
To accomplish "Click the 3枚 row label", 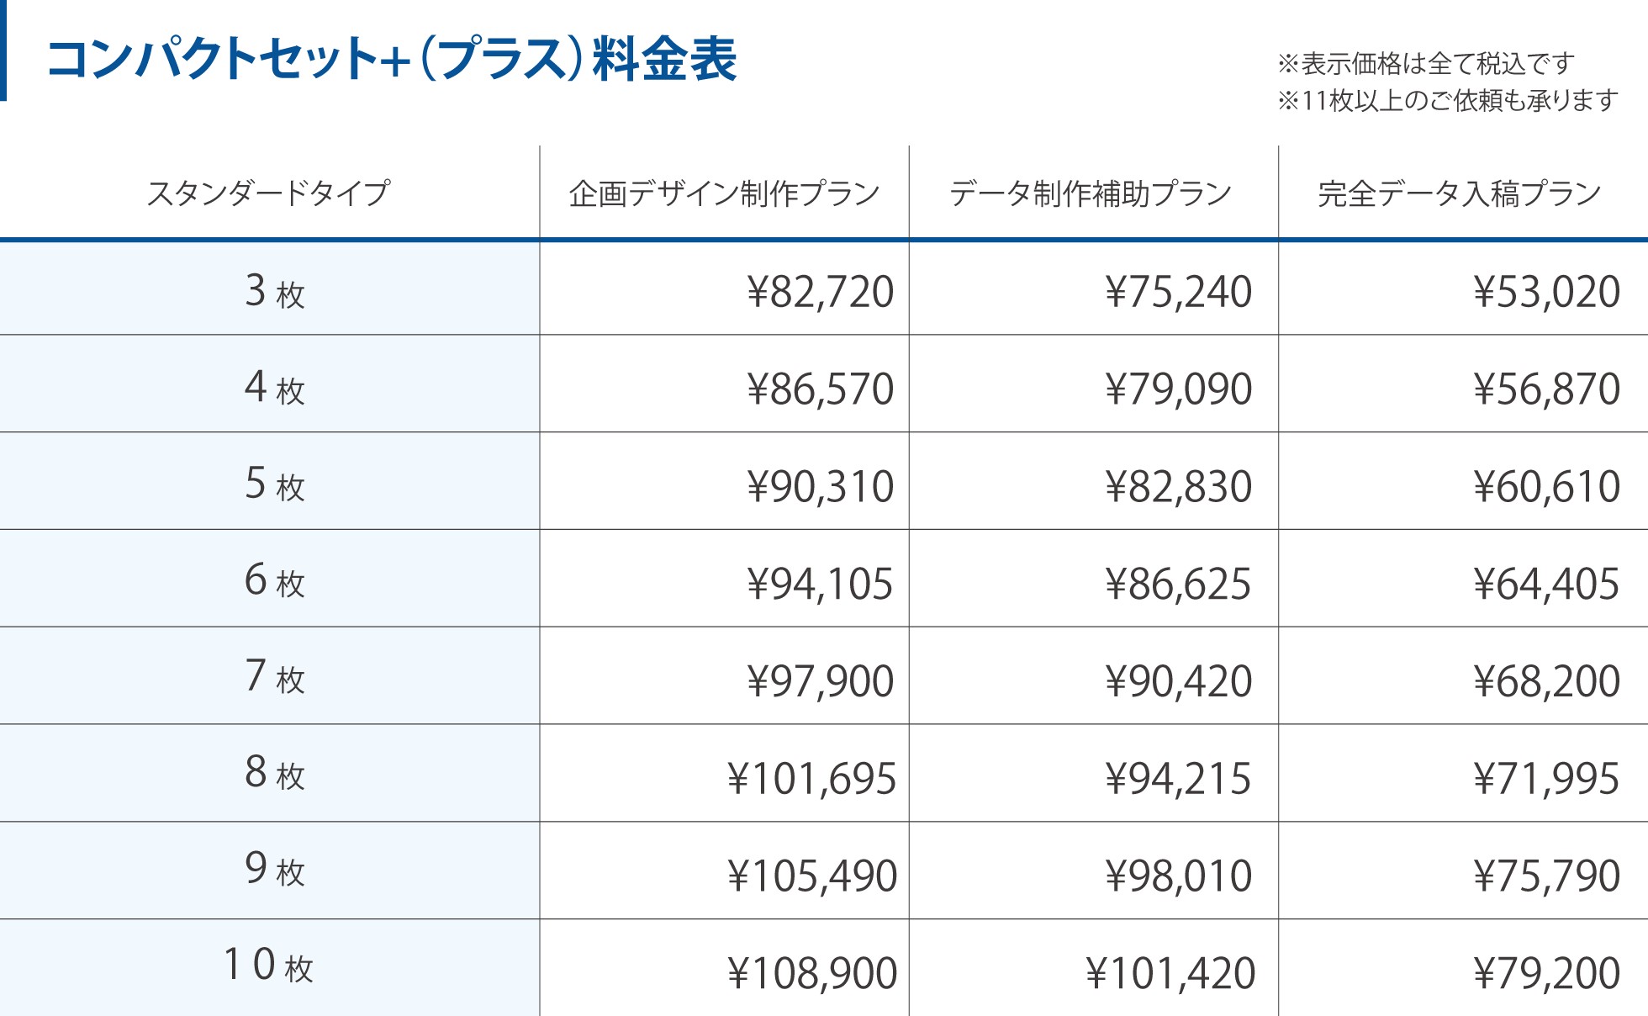I will pos(274,291).
